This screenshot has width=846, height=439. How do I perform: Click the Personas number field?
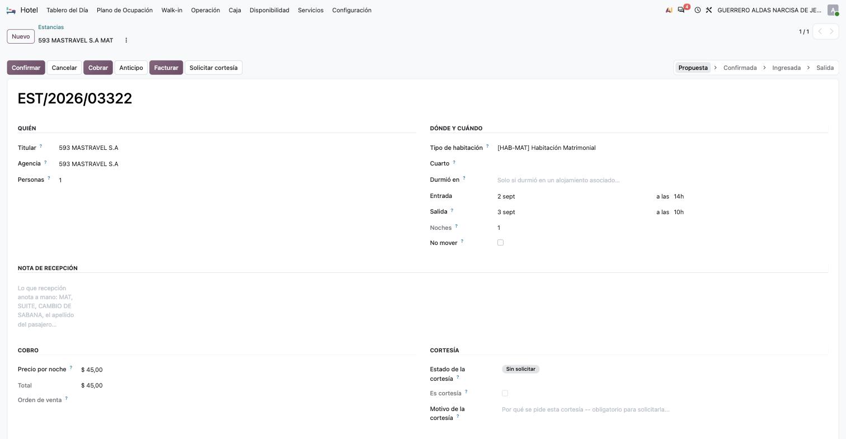(x=237, y=180)
